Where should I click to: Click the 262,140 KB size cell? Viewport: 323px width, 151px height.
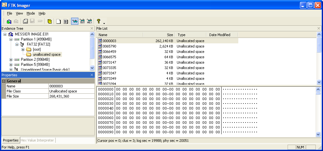[x=164, y=41]
